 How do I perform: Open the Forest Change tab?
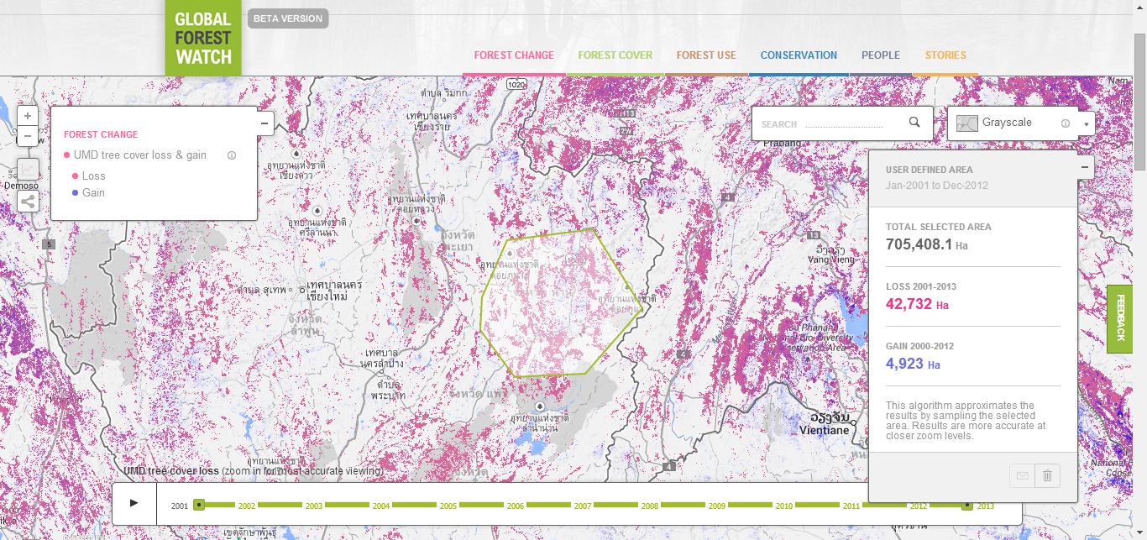(514, 55)
